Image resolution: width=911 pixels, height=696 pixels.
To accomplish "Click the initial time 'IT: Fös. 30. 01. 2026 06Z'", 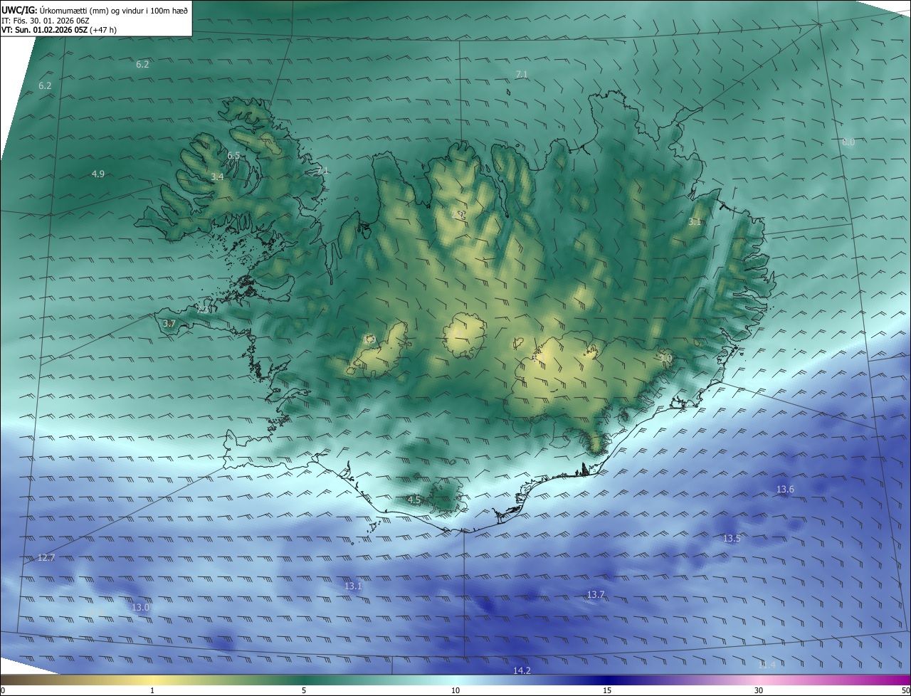I will 45,20.
